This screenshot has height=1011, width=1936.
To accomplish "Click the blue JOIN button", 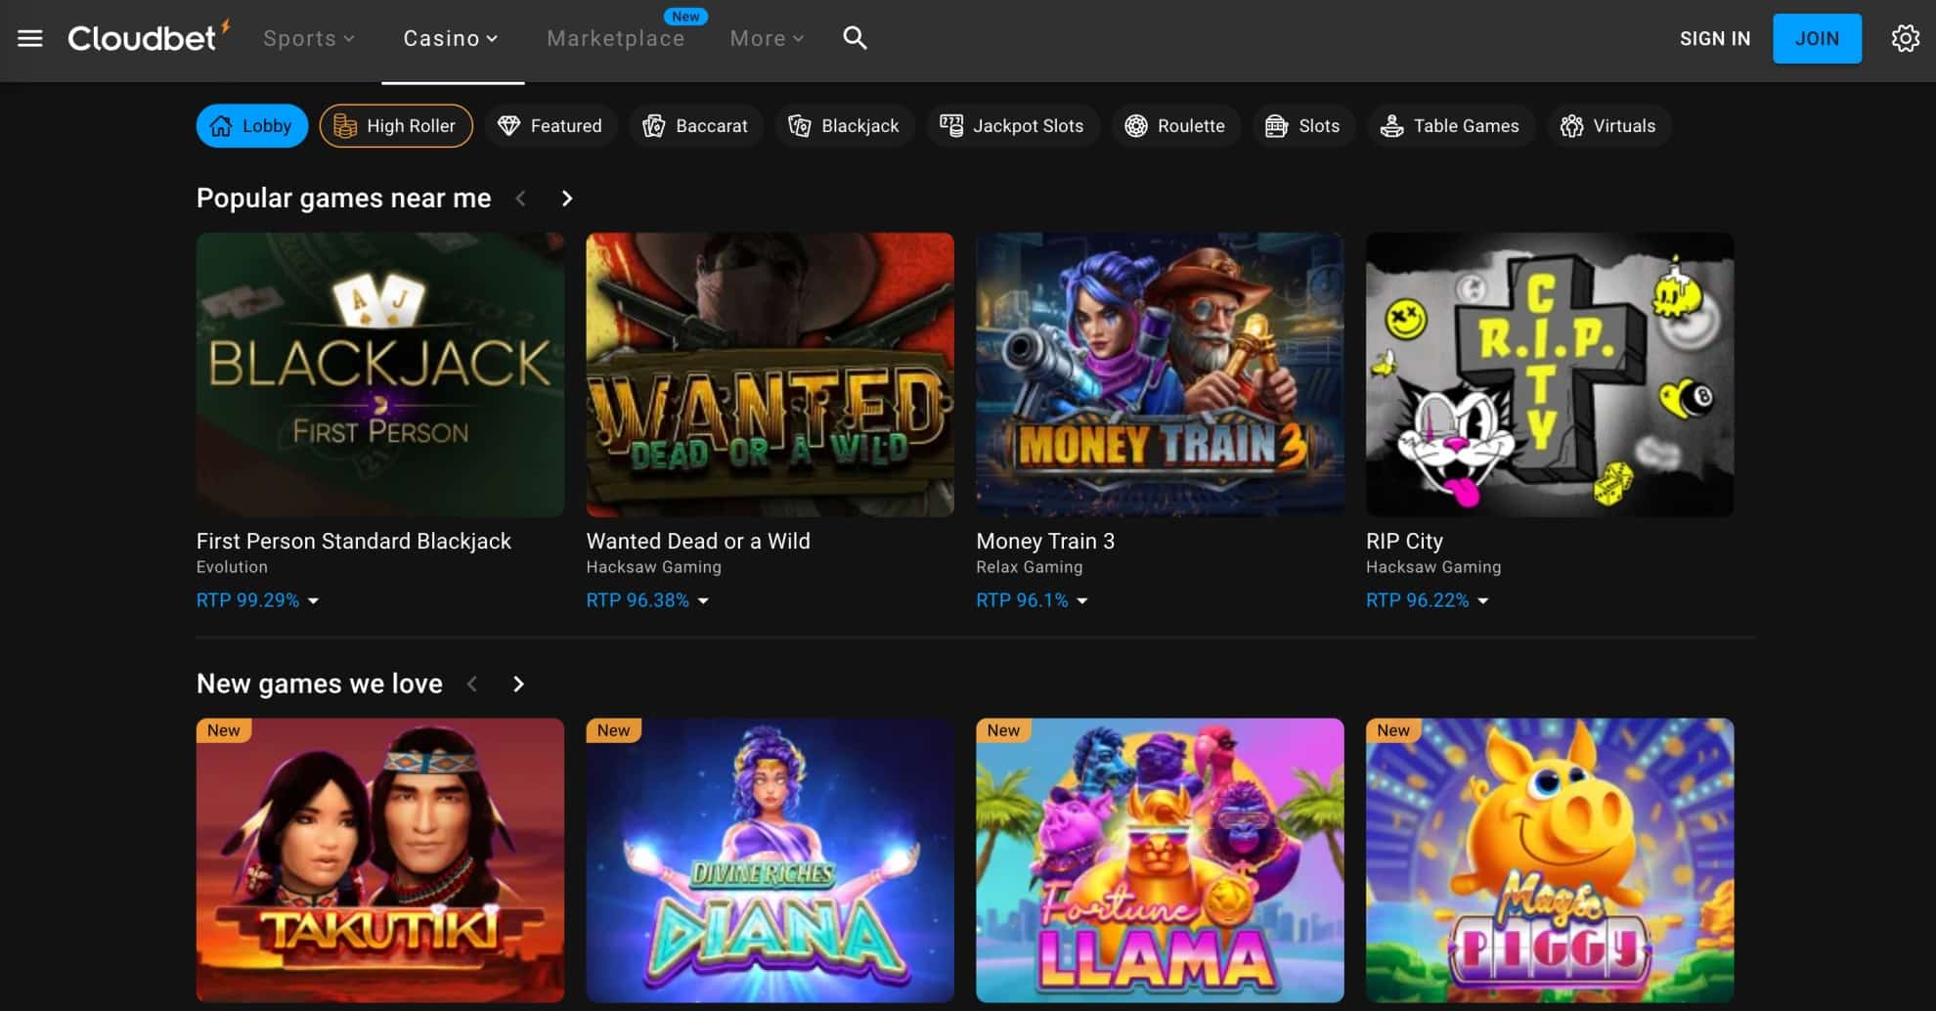I will point(1817,38).
